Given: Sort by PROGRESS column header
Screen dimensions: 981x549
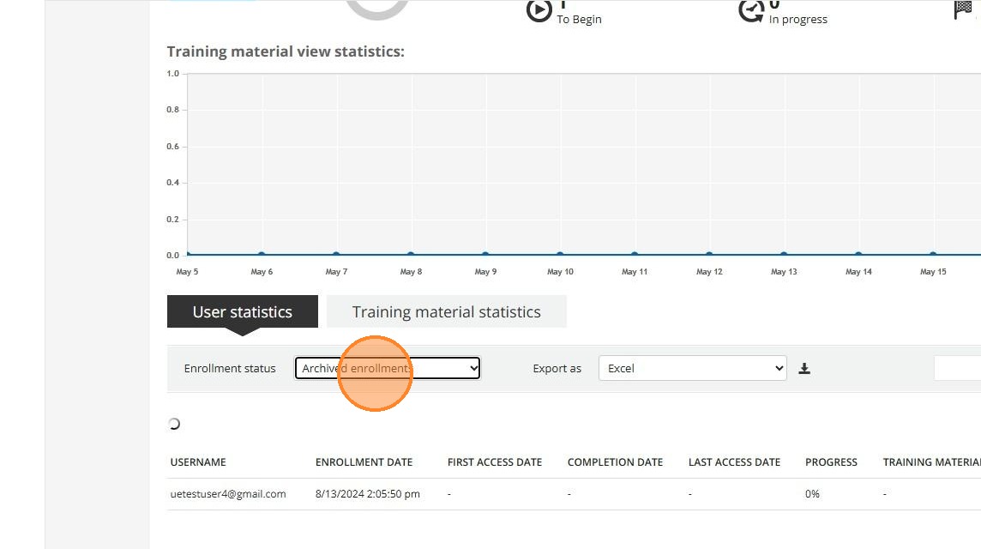Looking at the screenshot, I should click(832, 462).
